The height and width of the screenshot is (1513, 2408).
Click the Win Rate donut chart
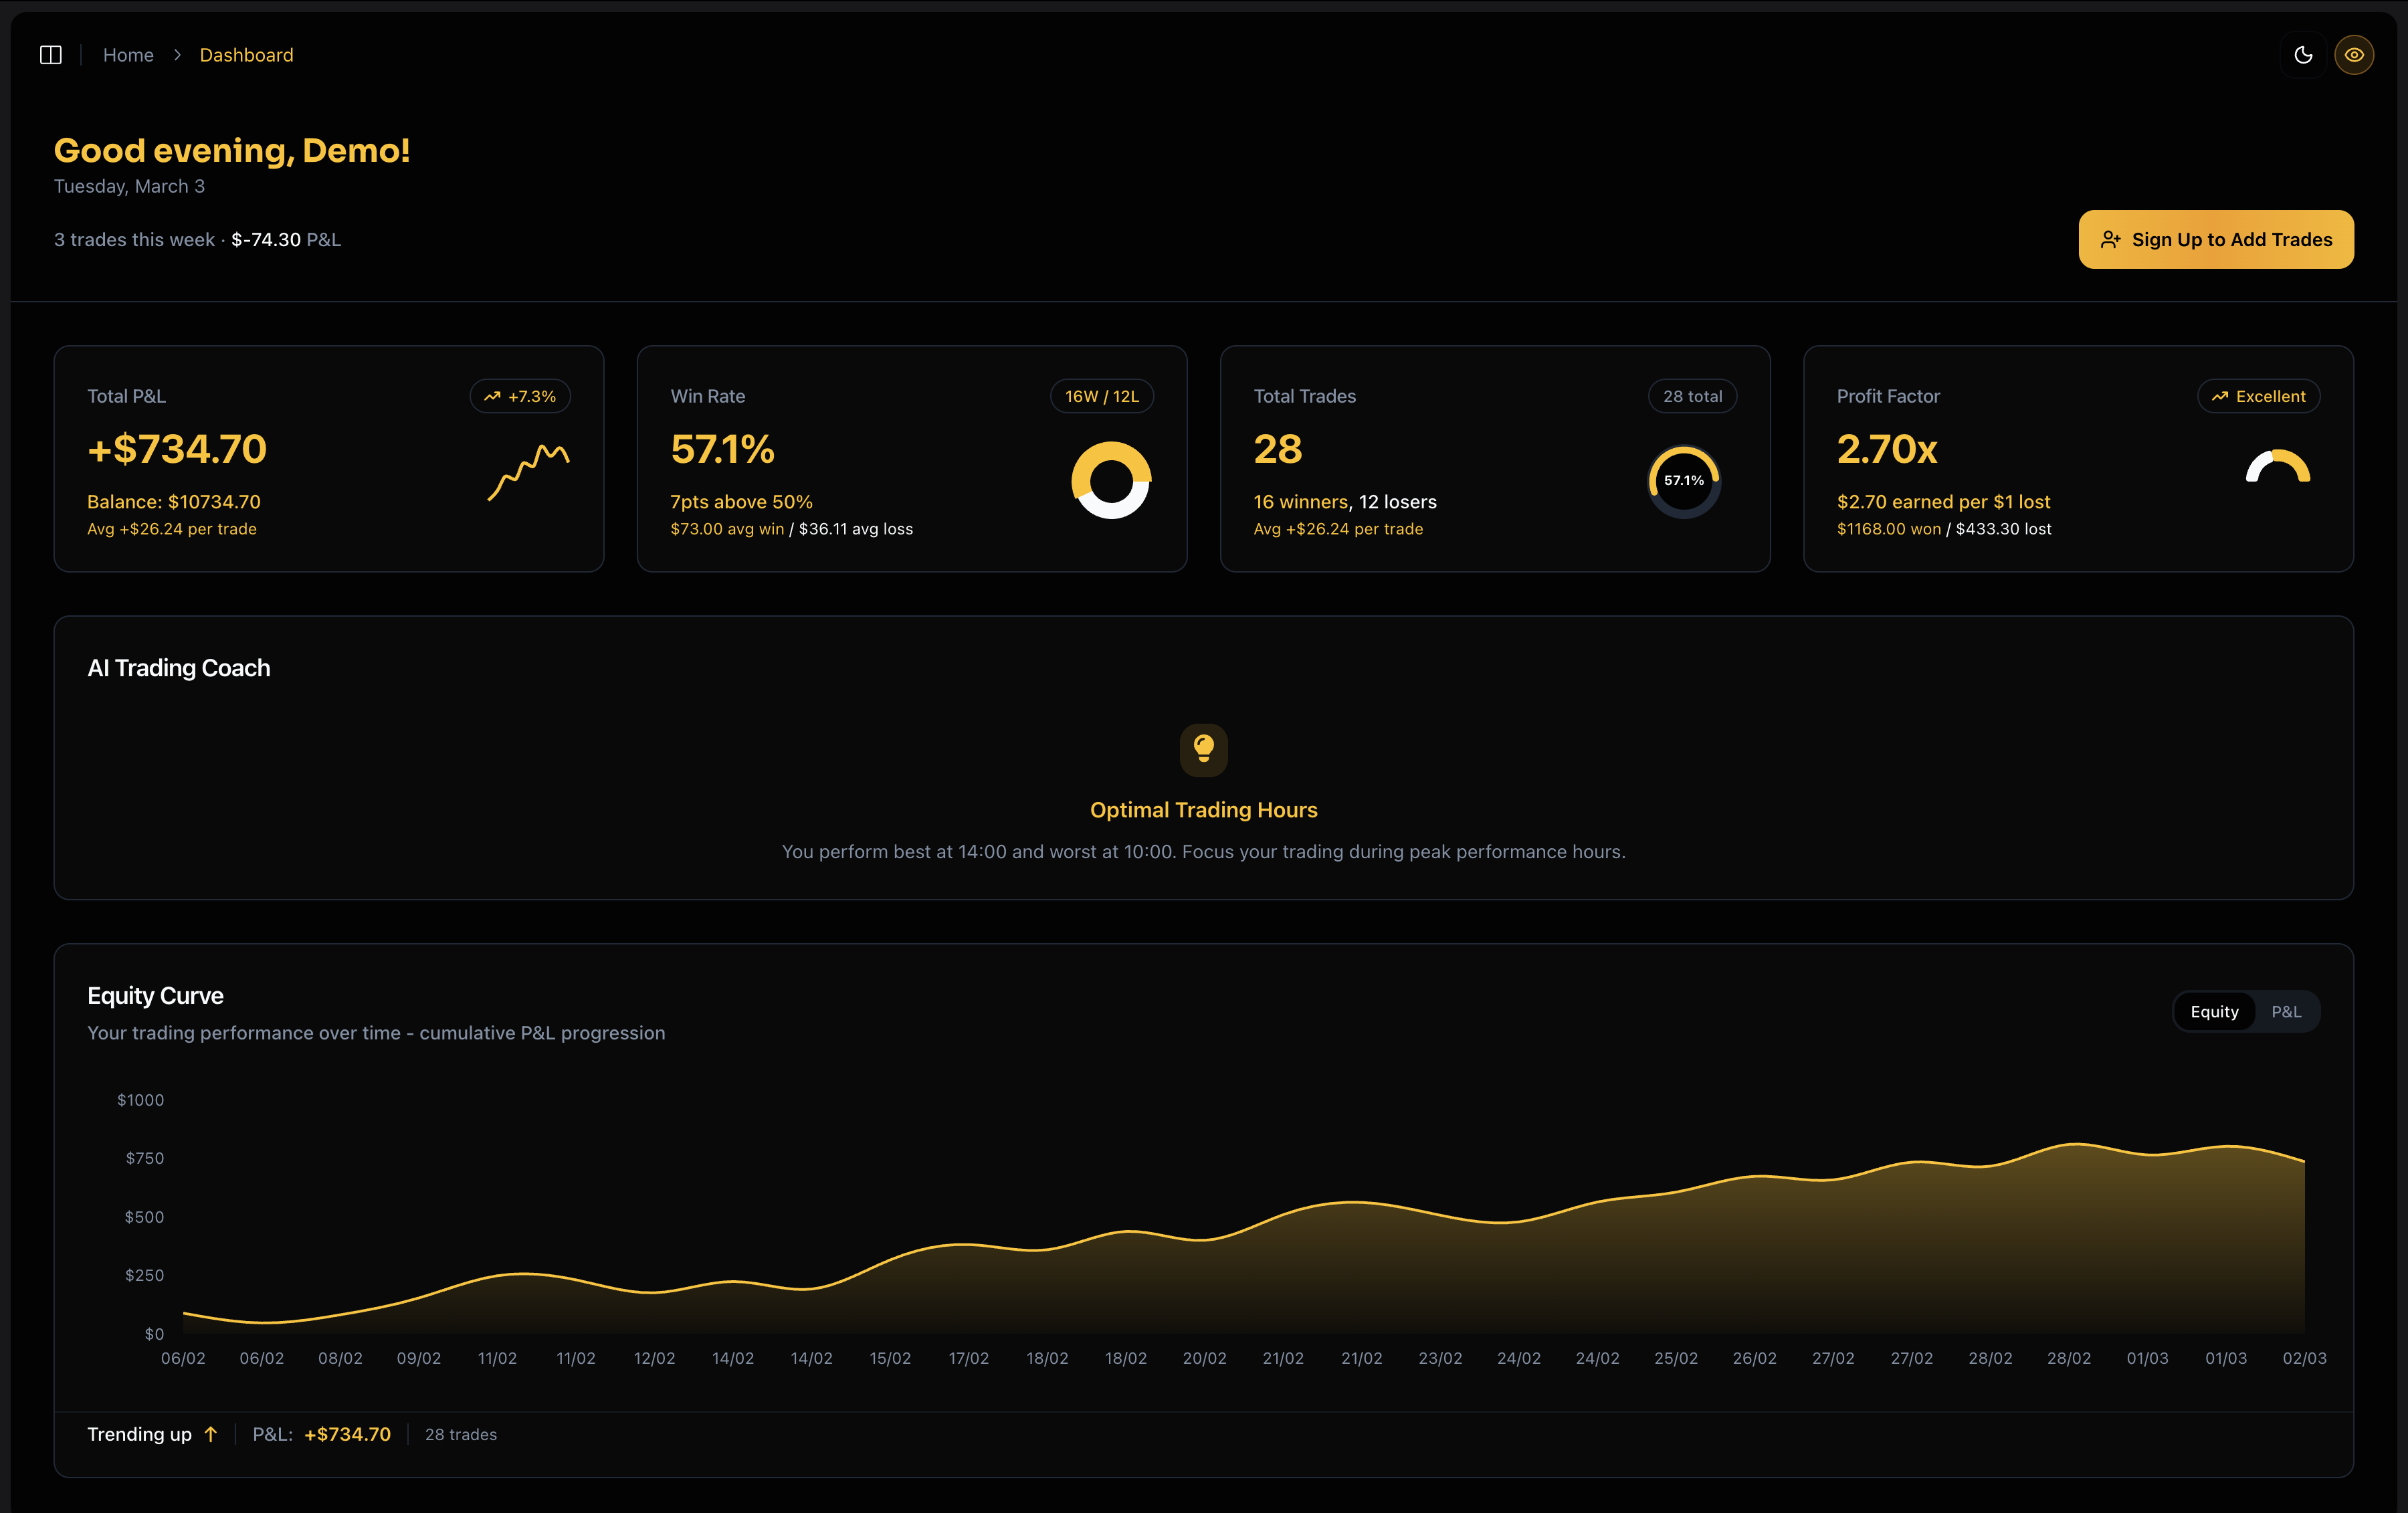click(1111, 480)
